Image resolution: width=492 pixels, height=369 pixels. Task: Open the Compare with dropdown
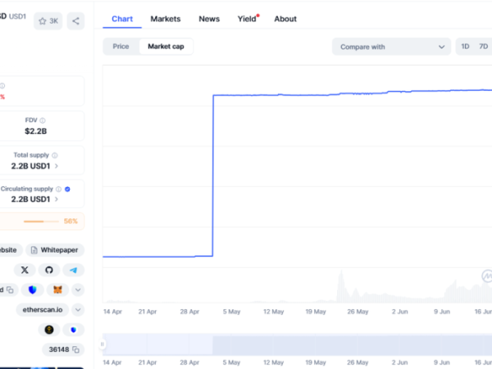(x=391, y=47)
